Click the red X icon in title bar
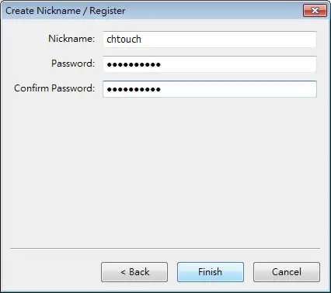Image resolution: width=331 pixels, height=293 pixels. coord(315,11)
